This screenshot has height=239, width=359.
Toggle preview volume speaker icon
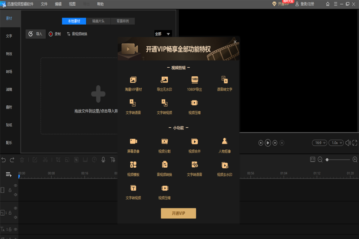[x=348, y=143]
